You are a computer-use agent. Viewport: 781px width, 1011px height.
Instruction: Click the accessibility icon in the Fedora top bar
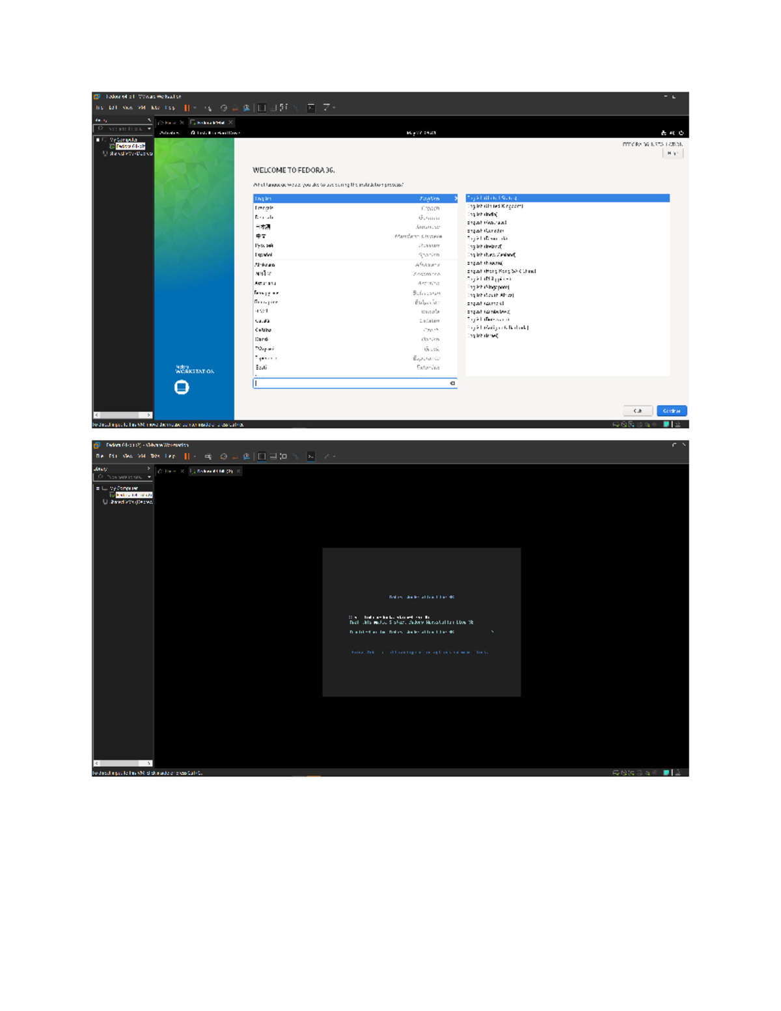[665, 133]
